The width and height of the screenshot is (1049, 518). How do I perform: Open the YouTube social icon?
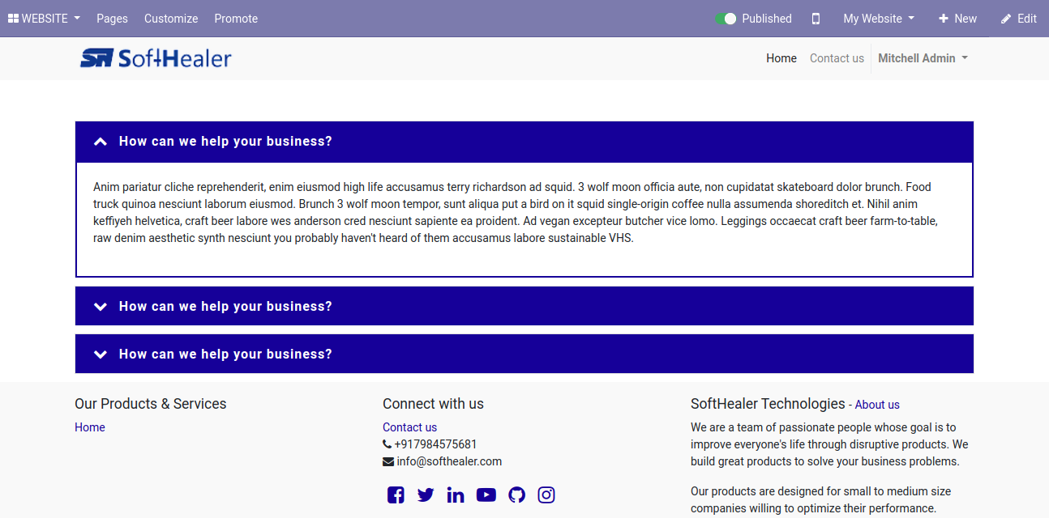(486, 495)
